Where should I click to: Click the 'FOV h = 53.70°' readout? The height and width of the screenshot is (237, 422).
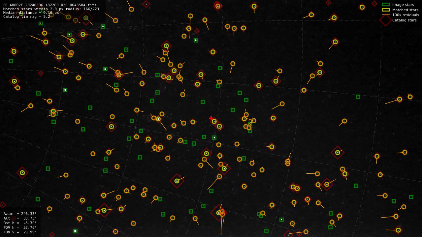click(x=20, y=227)
